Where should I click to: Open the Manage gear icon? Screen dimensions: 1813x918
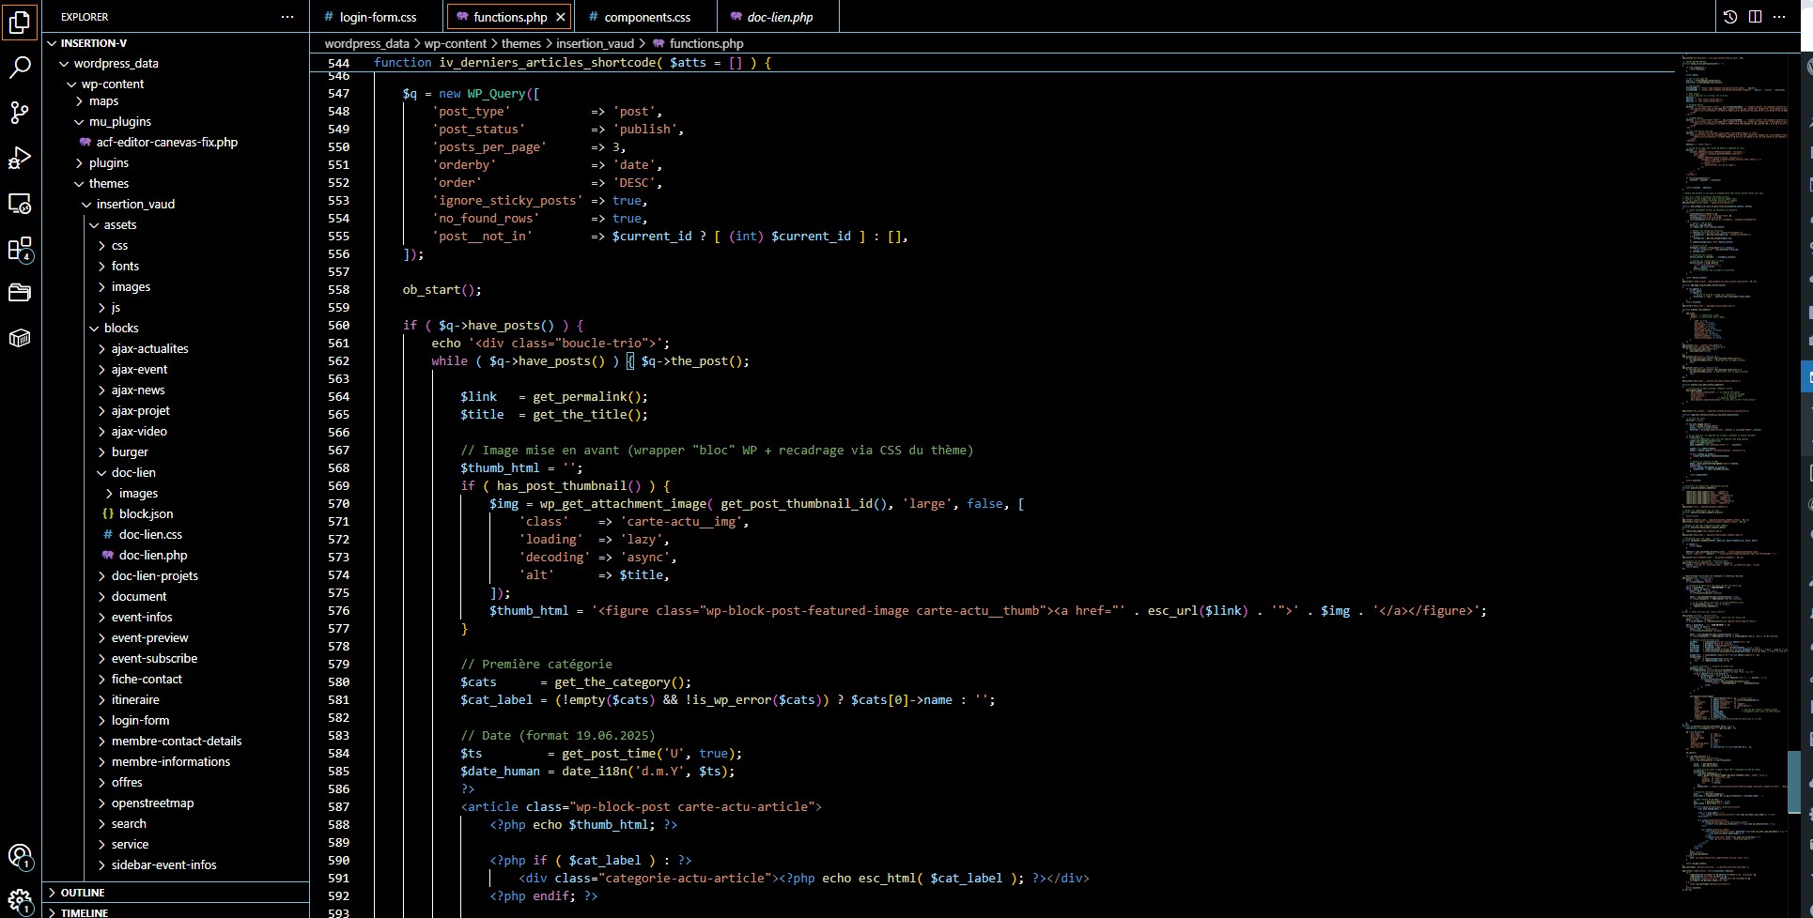pyautogui.click(x=20, y=900)
